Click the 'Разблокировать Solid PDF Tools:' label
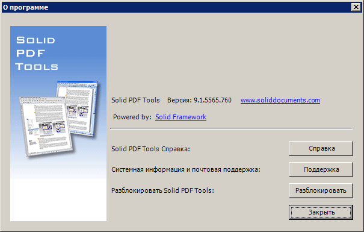Screen dimensions: 364x232 pyautogui.click(x=162, y=190)
